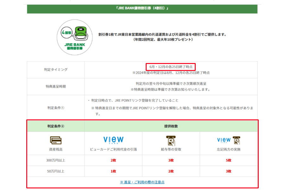Click the 1枚 cell
This screenshot has width=285, height=190.
(113, 171)
